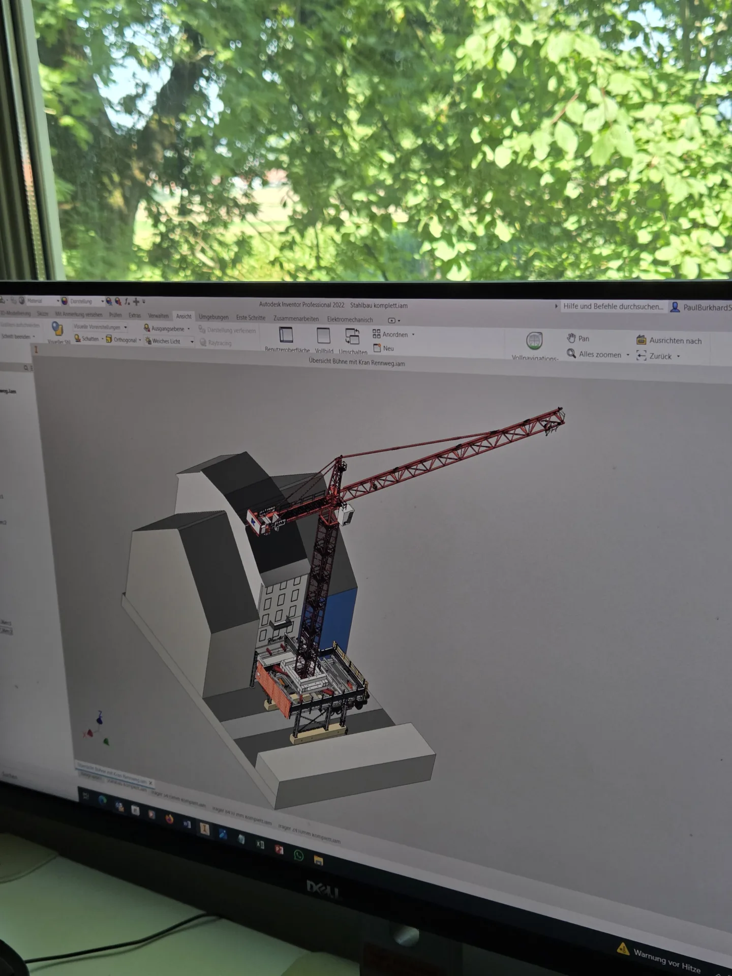Open WhatsApp from the taskbar
The height and width of the screenshot is (976, 732).
click(298, 856)
